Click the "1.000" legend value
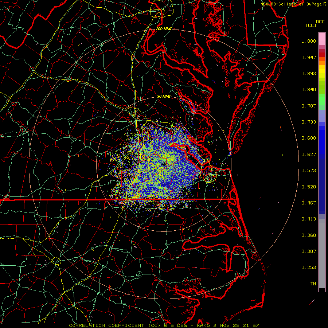Image resolution: width=328 pixels, height=328 pixels. [309, 41]
